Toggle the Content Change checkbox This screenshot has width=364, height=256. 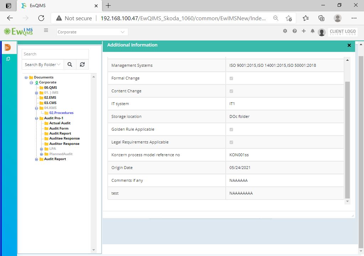pos(231,91)
